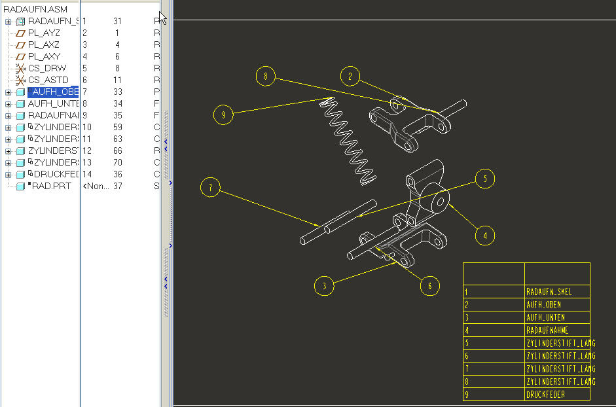Select the PL_AYZ datum plane icon
616x407 pixels.
[20, 33]
